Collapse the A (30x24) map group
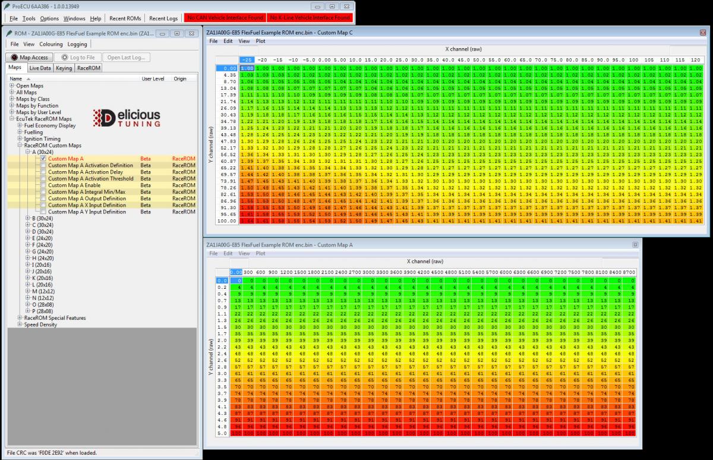The height and width of the screenshot is (460, 713). click(28, 152)
